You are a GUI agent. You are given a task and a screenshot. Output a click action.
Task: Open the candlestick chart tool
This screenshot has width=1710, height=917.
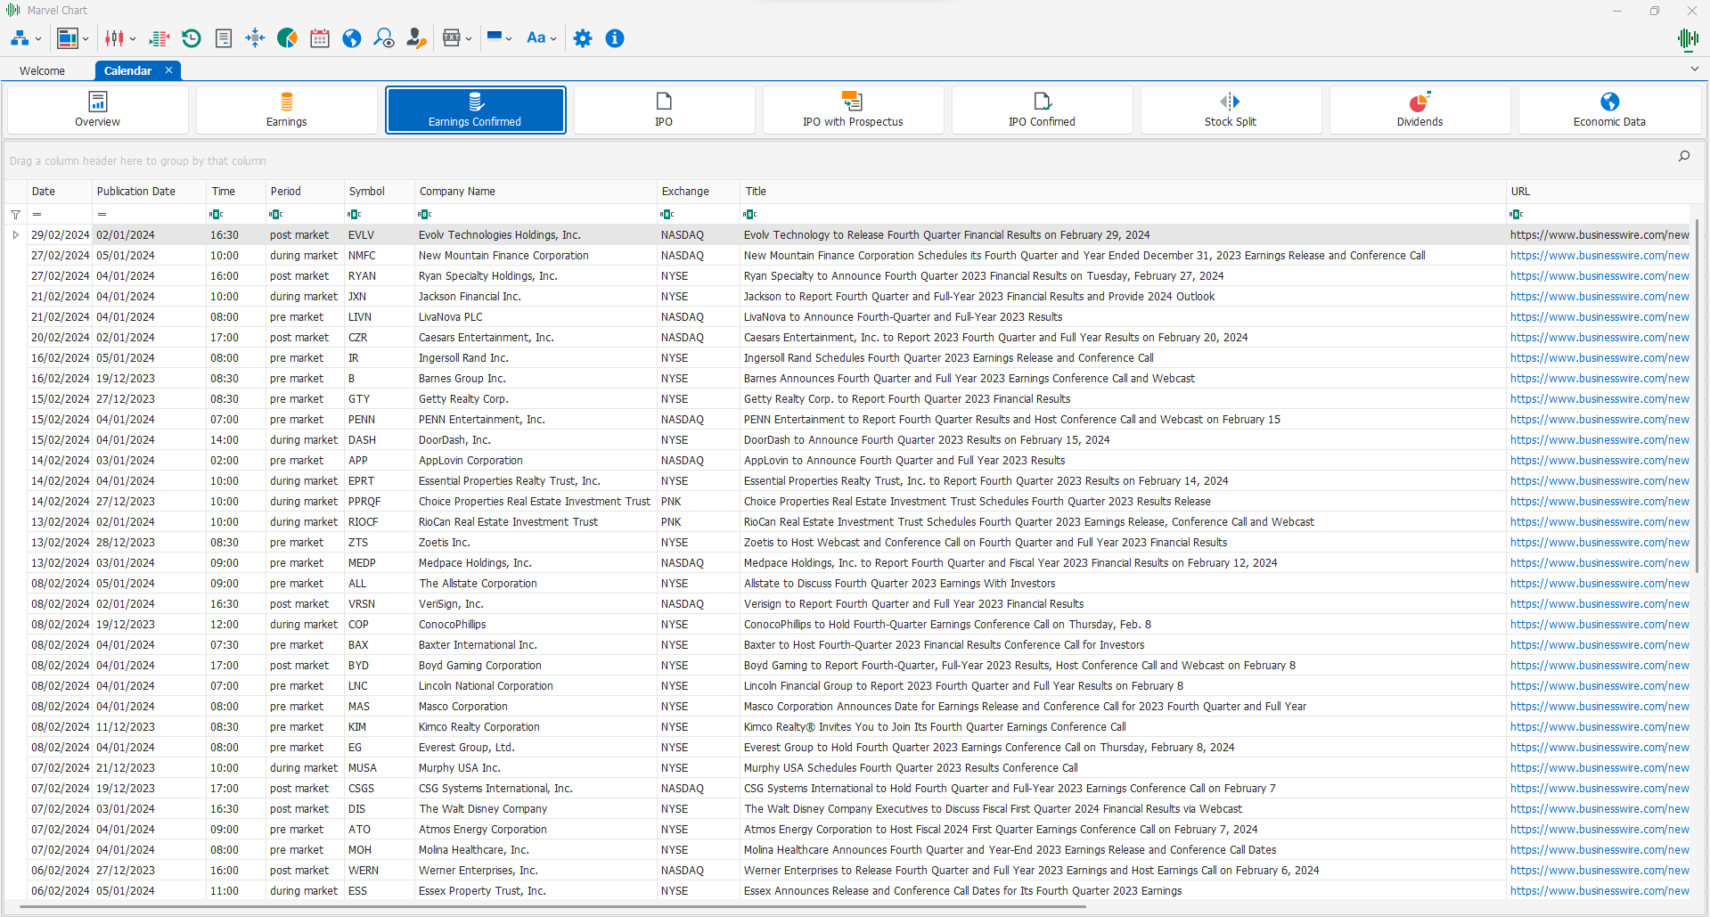pyautogui.click(x=114, y=38)
